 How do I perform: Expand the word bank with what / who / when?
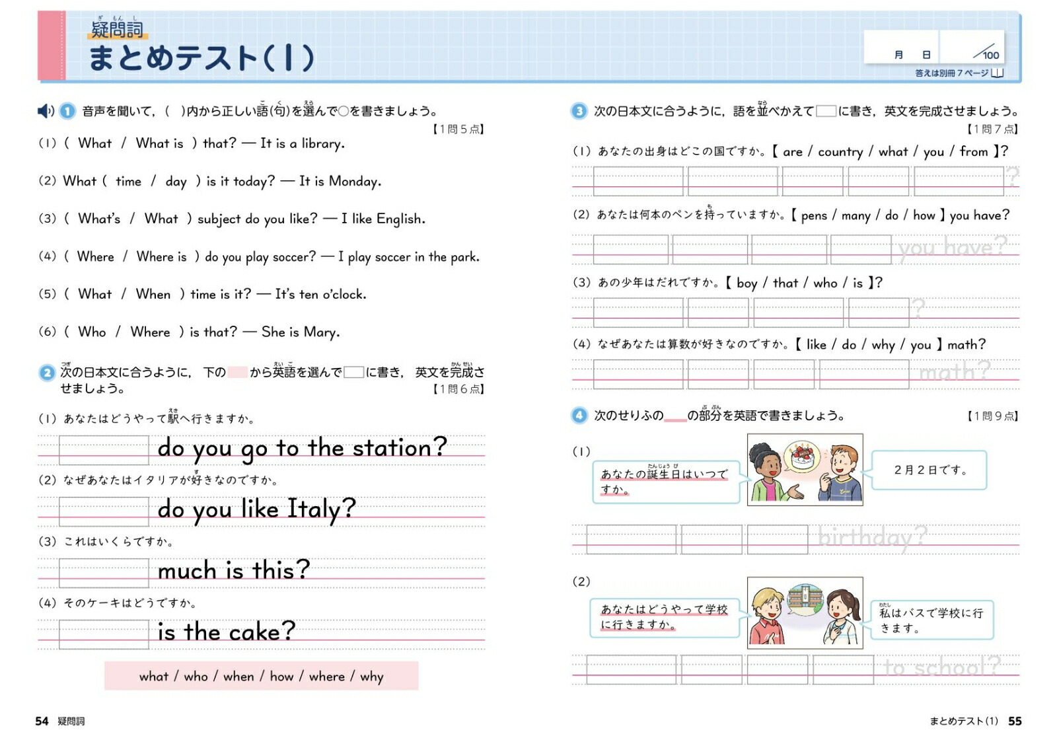coord(262,676)
